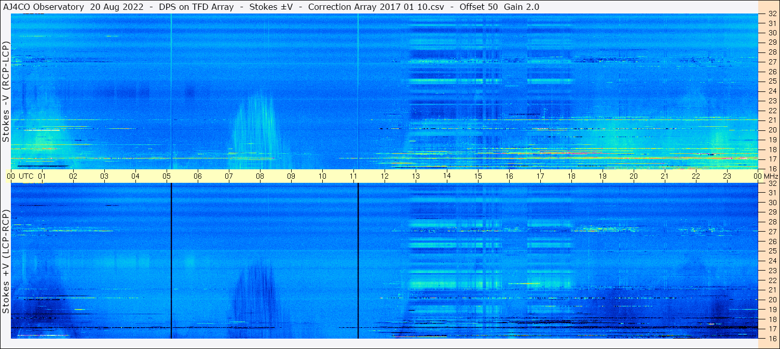Select the 16 MHz label of the Stokes +V panel
780x349 pixels.
click(772, 338)
